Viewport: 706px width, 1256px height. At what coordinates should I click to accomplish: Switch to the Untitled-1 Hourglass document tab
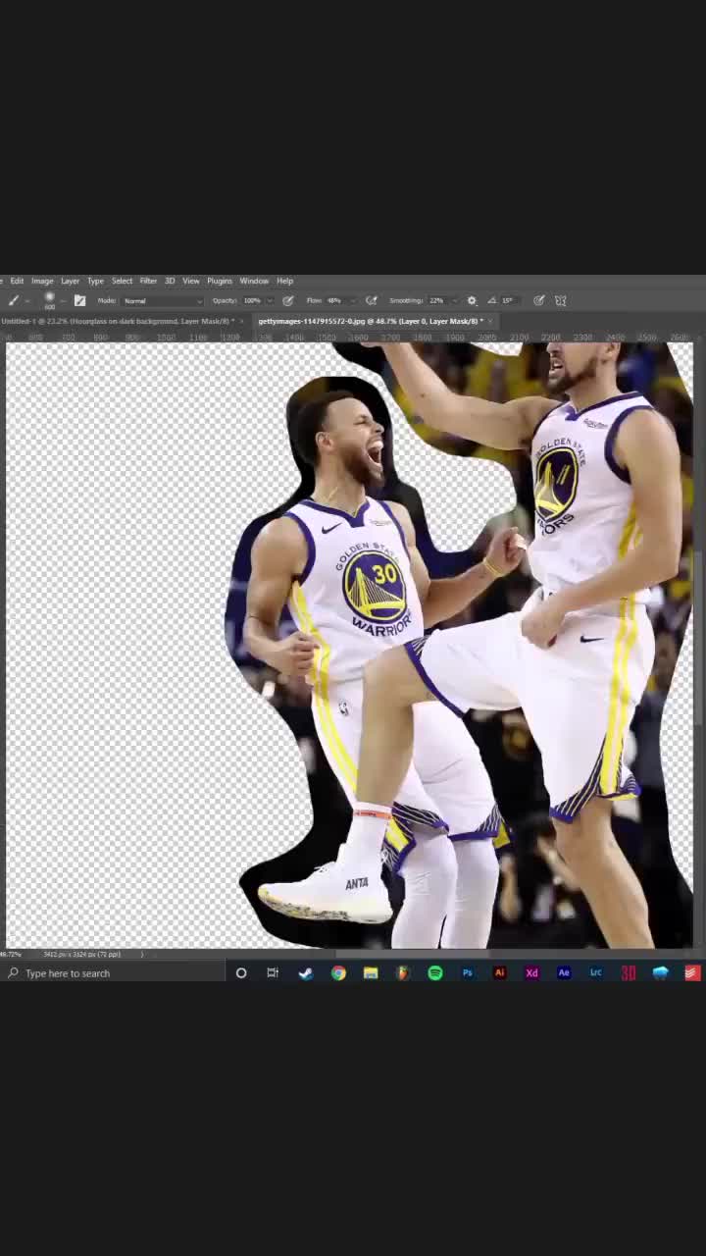116,322
